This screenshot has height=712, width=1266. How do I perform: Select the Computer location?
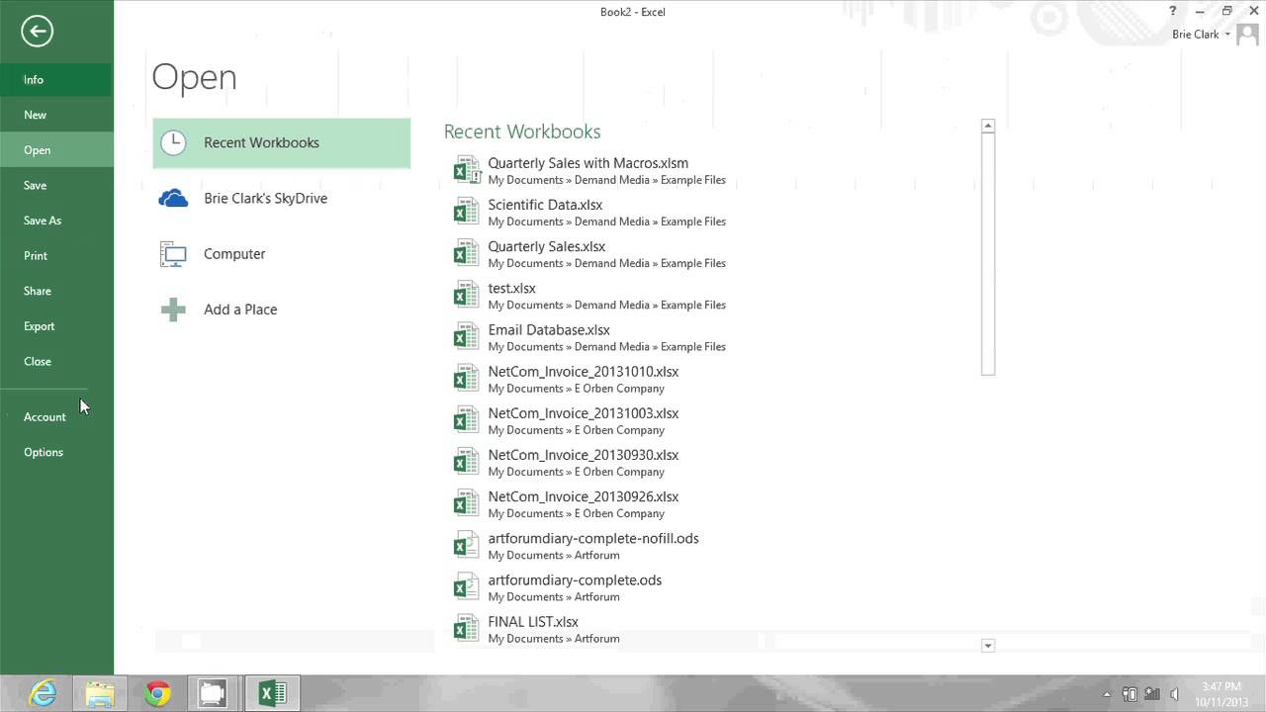click(282, 254)
